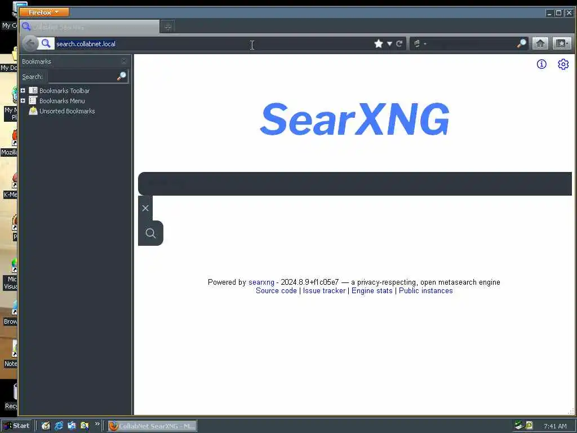Open the URL history dropdown arrow
577x433 pixels.
tap(389, 44)
